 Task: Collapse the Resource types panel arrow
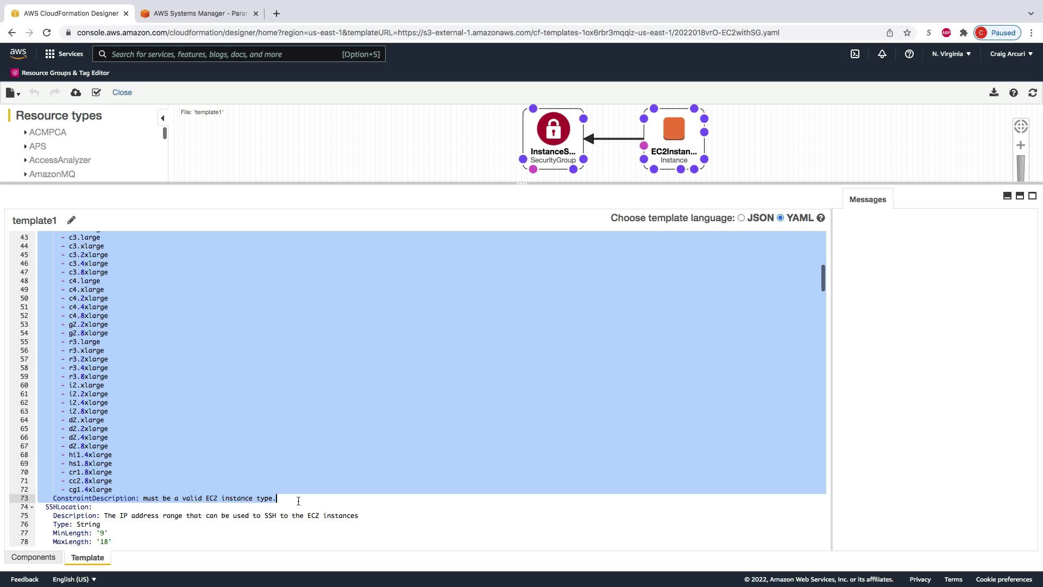point(162,118)
